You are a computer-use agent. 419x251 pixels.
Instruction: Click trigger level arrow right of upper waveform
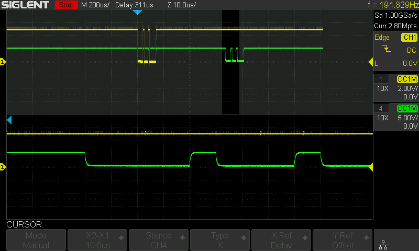(x=370, y=63)
